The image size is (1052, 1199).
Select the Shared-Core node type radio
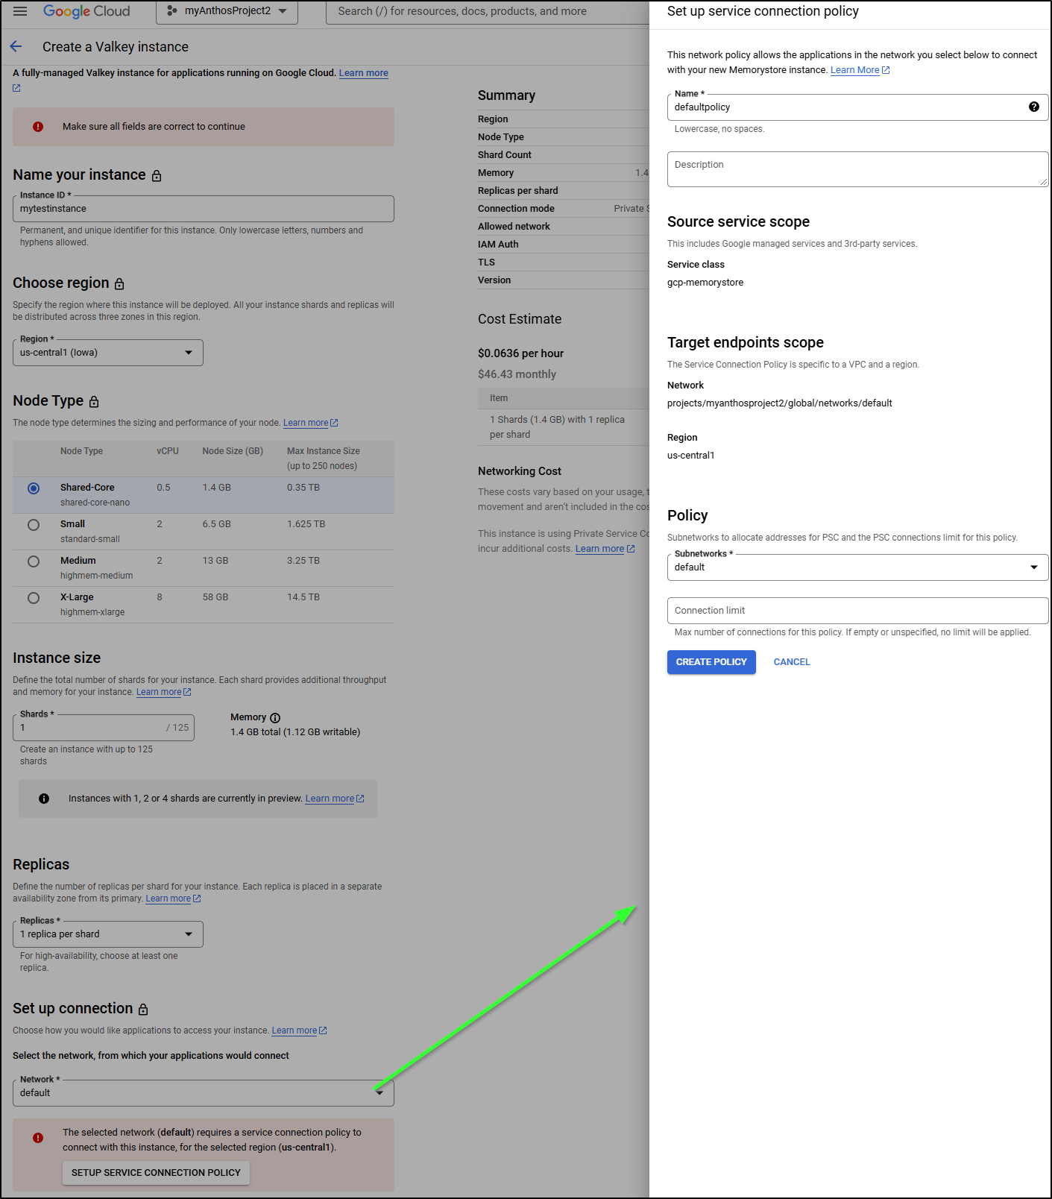coord(34,488)
